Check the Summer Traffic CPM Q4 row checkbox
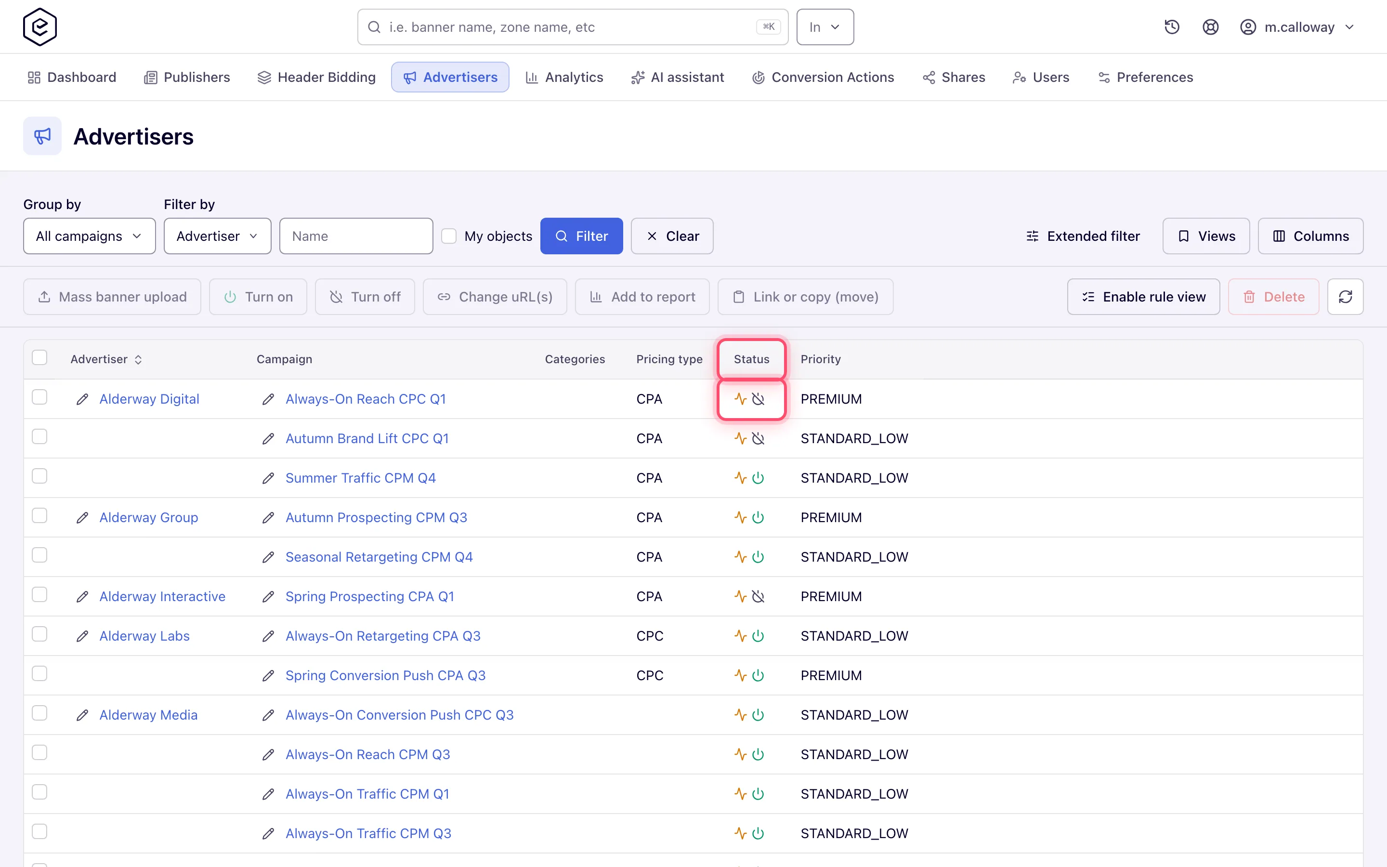 tap(39, 476)
